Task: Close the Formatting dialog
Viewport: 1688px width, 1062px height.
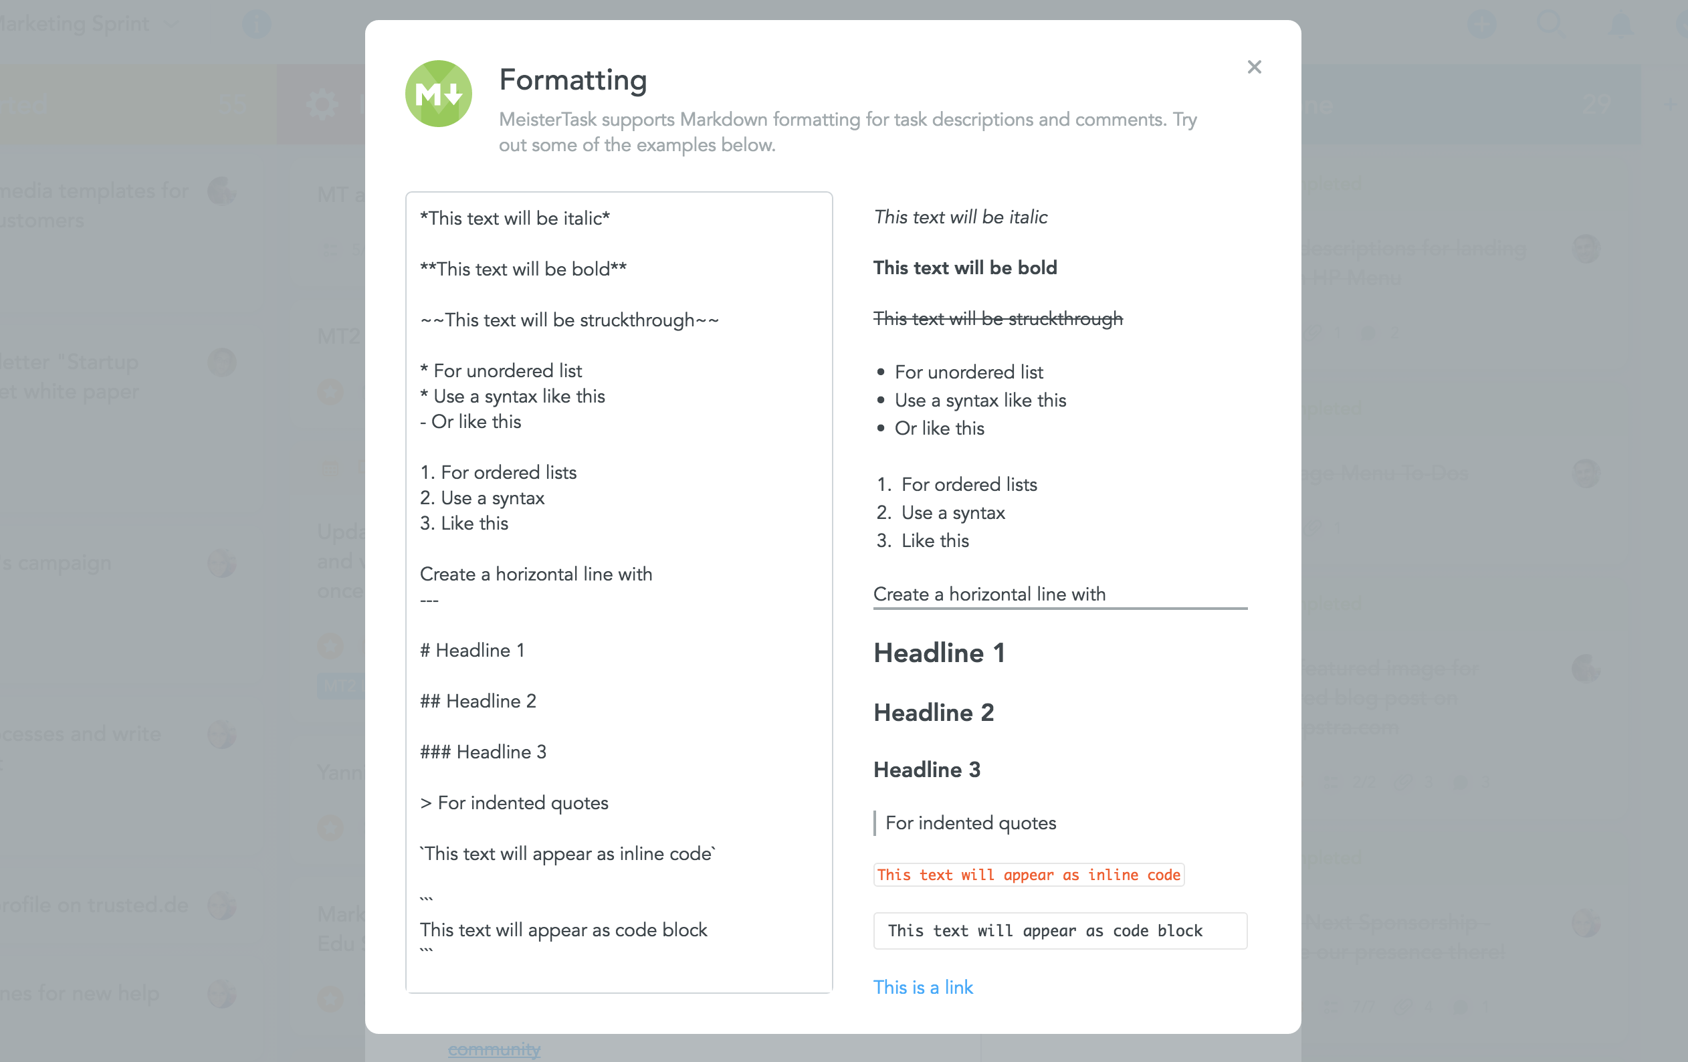Action: tap(1253, 66)
